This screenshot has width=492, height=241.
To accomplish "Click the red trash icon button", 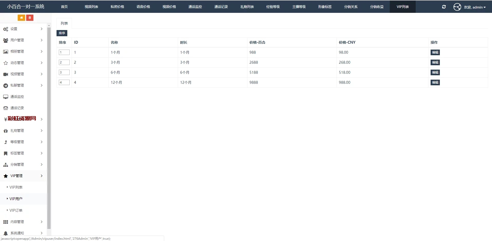I will pos(30,18).
